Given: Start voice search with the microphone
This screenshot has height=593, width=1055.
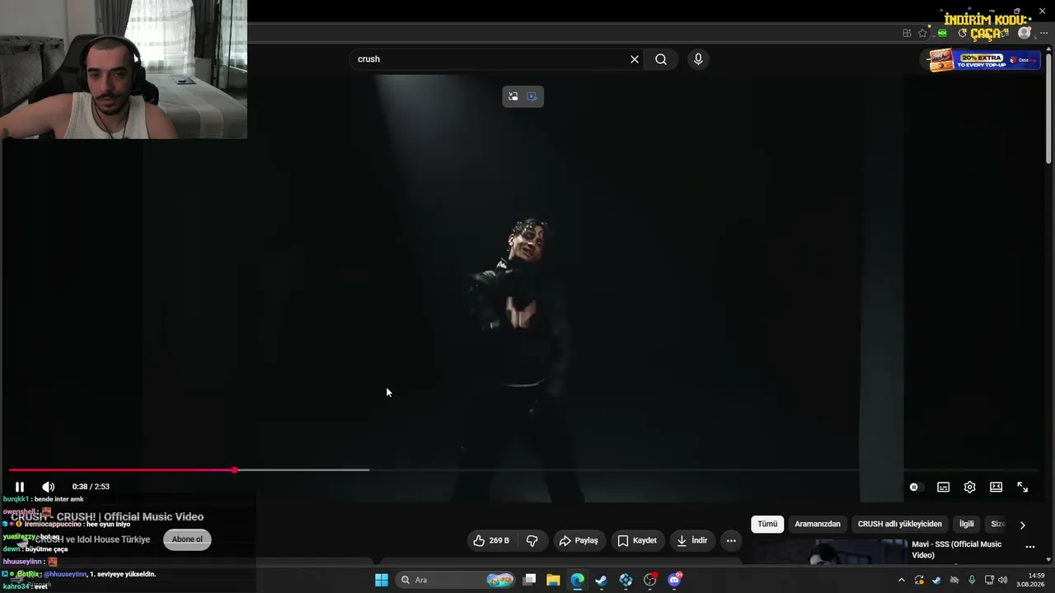Looking at the screenshot, I should [x=698, y=59].
